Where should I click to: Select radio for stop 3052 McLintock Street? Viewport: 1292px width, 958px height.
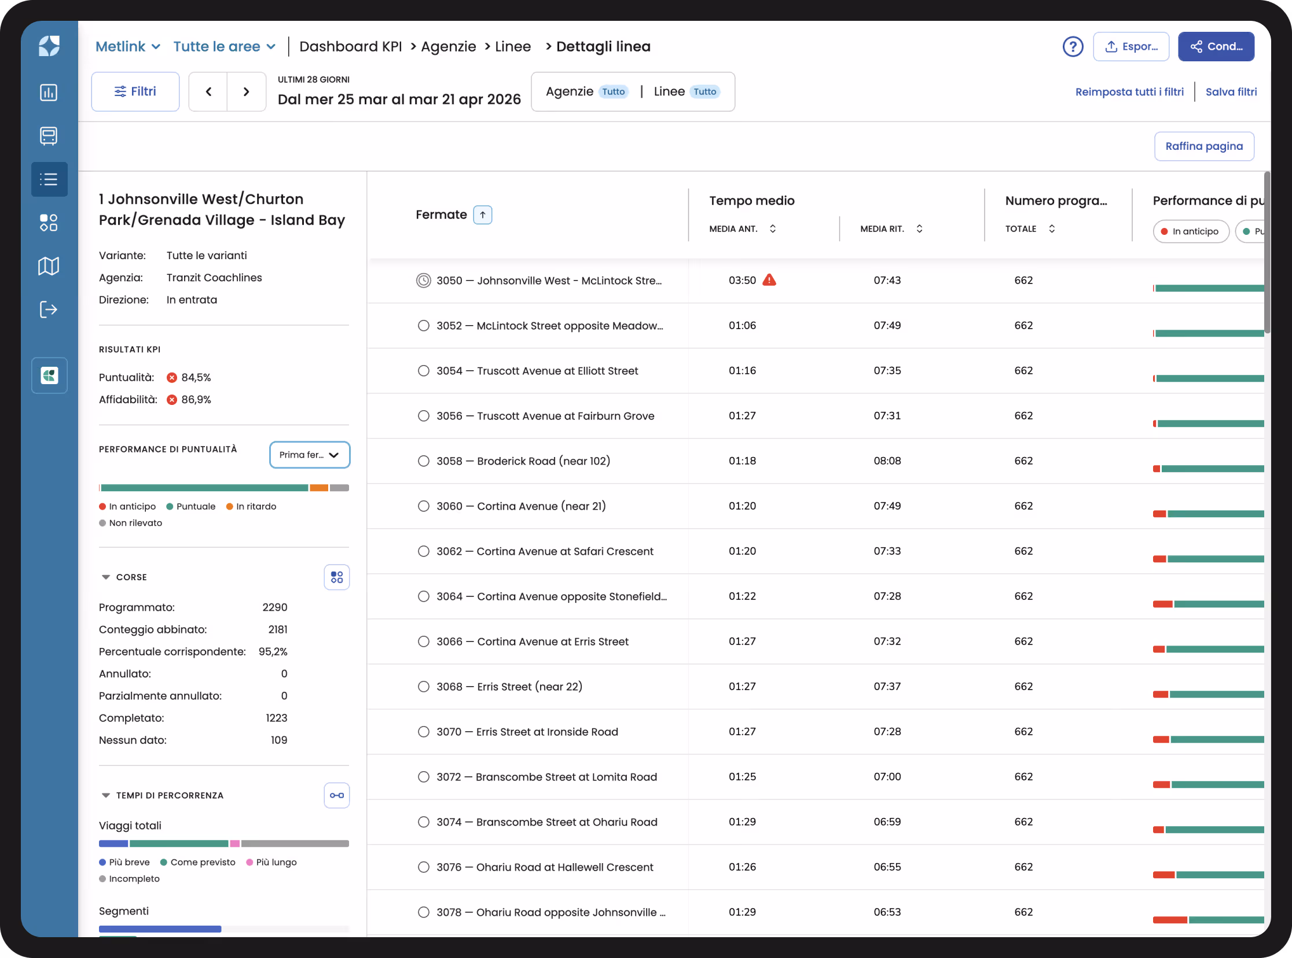pyautogui.click(x=424, y=326)
